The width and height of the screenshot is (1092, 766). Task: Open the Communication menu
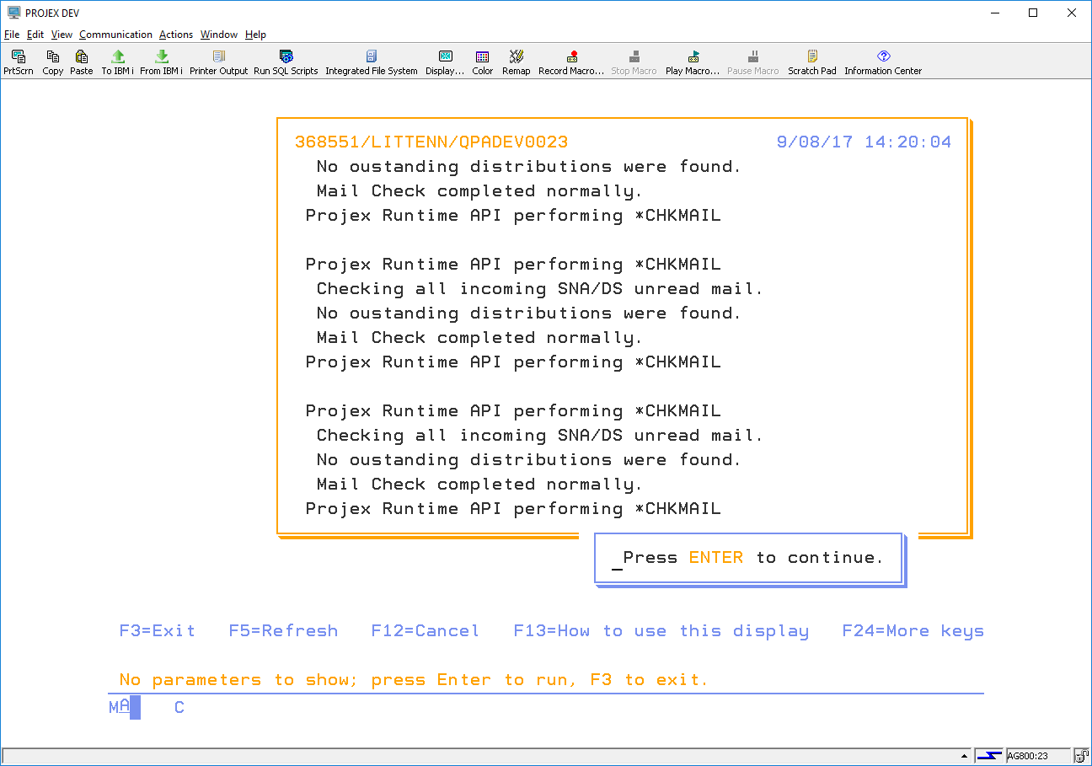click(116, 35)
